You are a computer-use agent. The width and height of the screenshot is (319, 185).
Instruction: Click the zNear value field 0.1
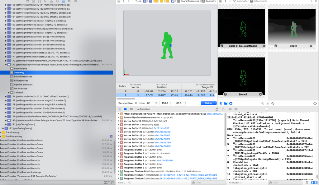tap(150, 103)
